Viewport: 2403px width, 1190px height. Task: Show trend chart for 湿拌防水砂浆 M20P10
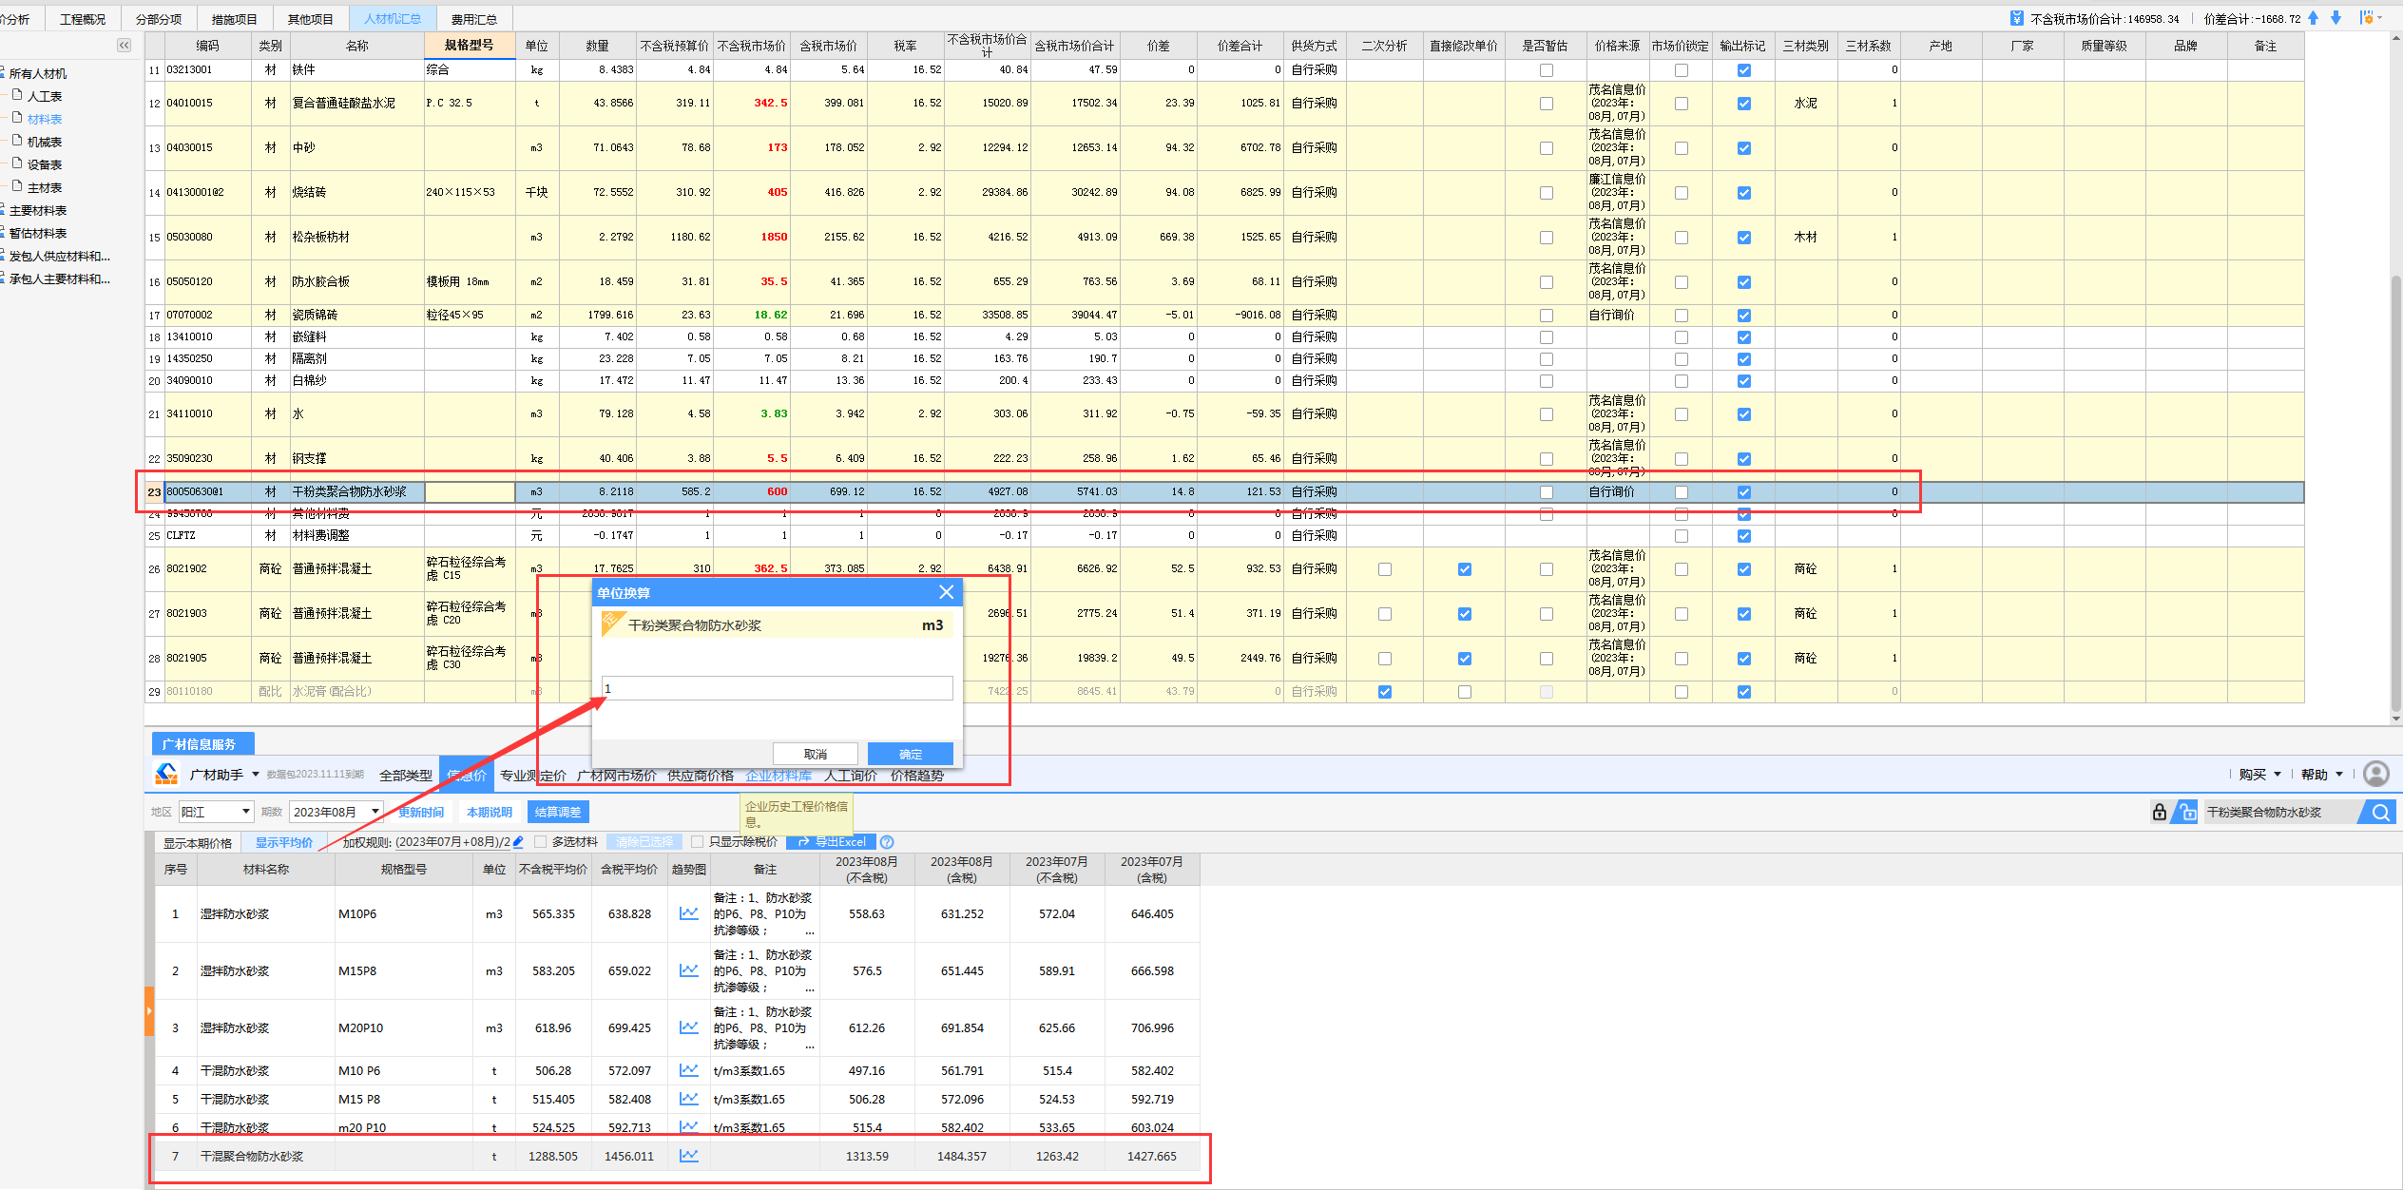(x=689, y=1027)
